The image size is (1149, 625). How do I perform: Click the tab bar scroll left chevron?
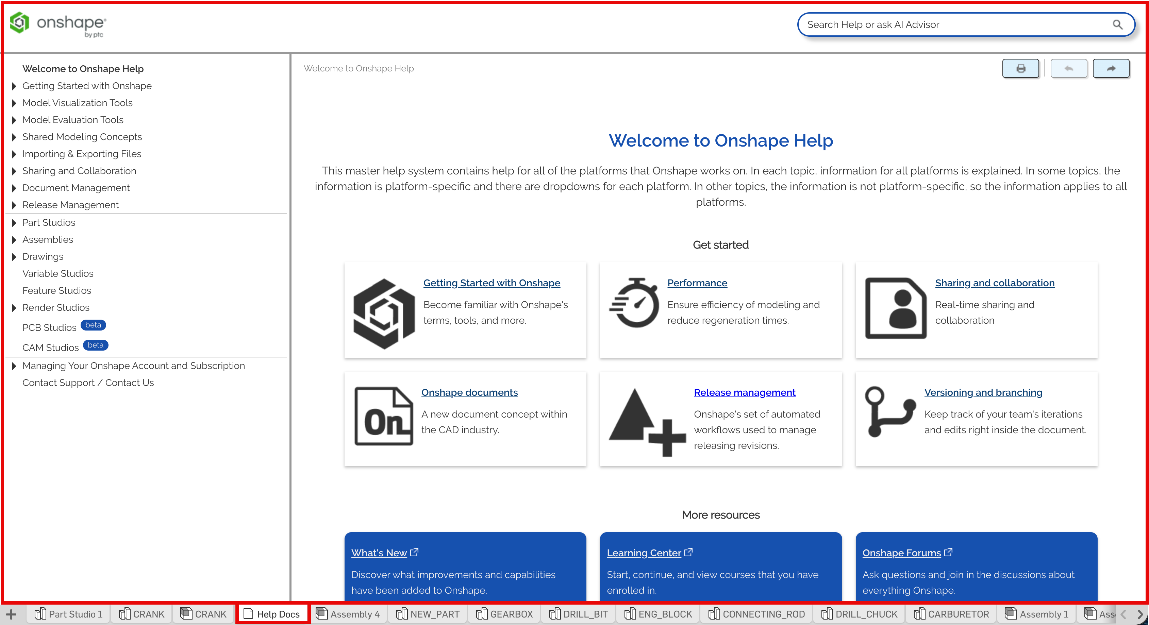1123,614
